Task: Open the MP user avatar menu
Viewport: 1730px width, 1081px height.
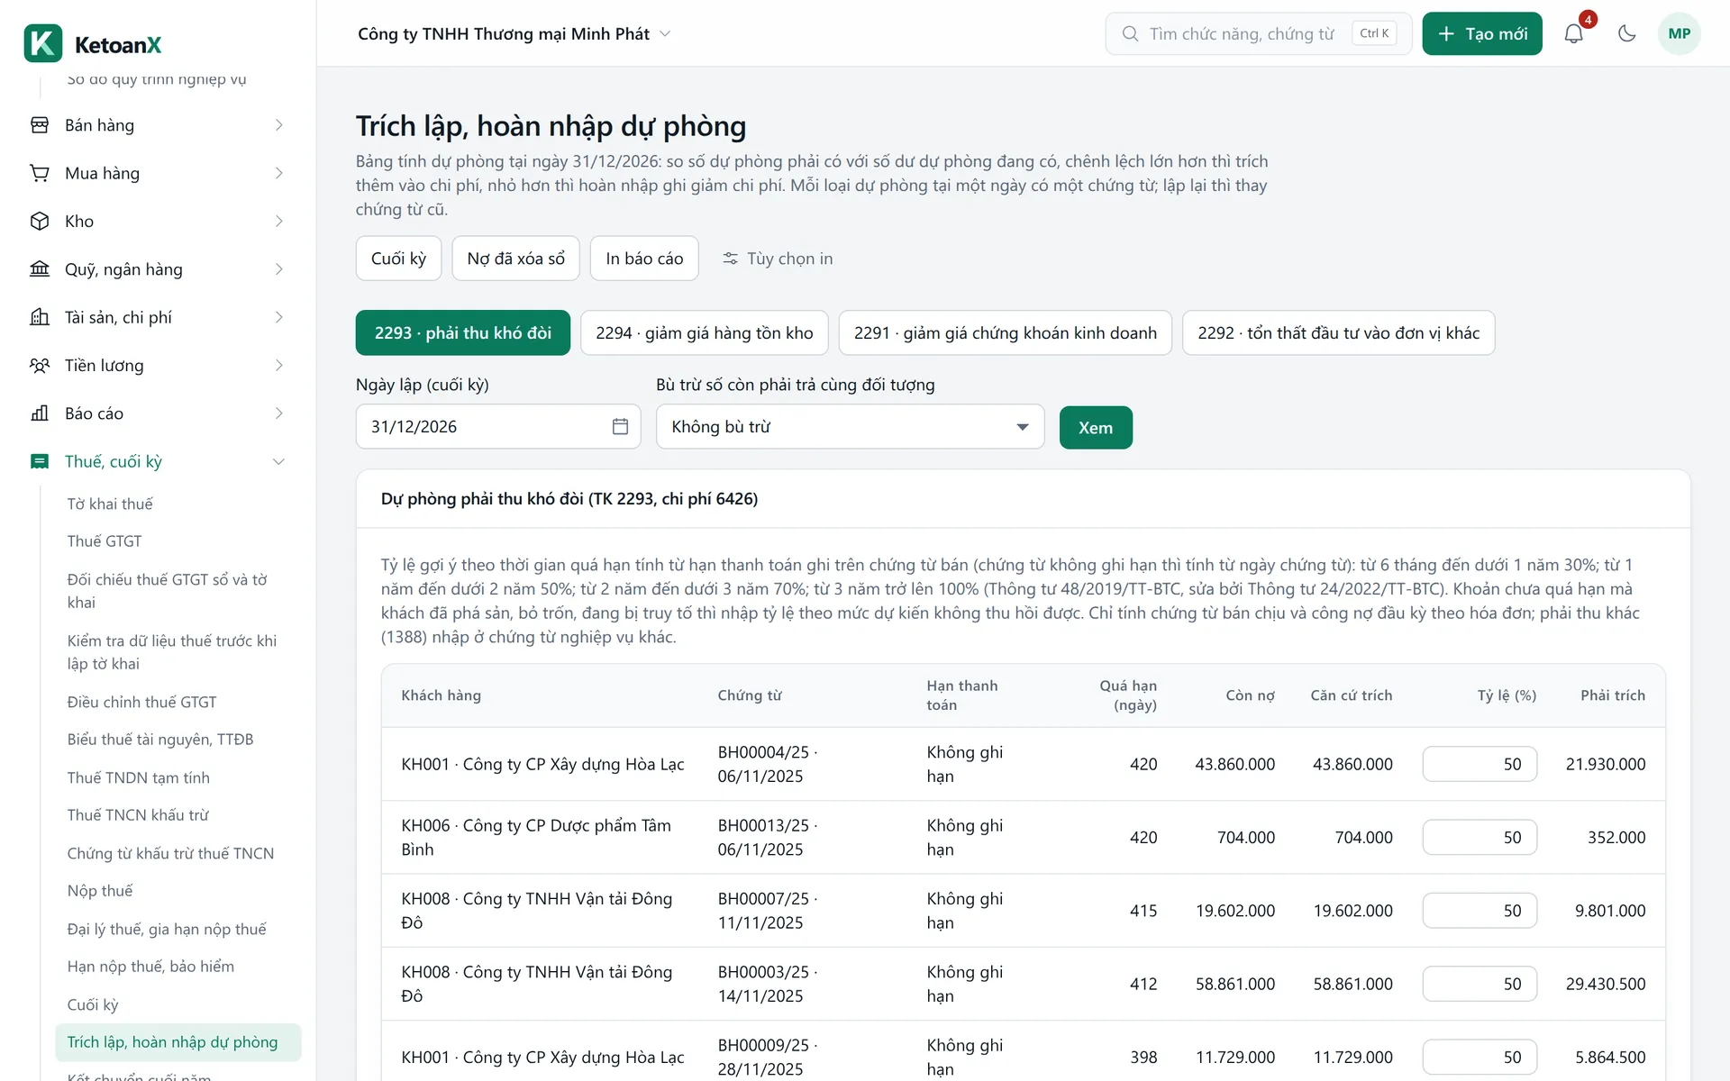Action: (x=1679, y=33)
